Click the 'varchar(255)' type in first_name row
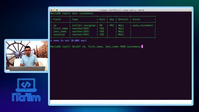 [x=81, y=28]
